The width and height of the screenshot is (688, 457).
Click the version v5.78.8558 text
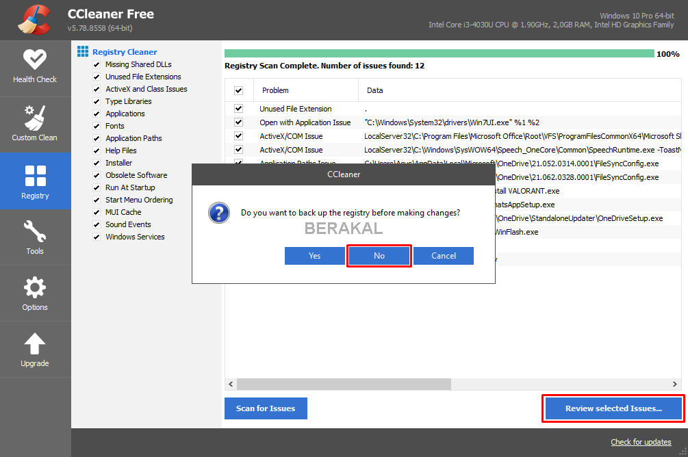(x=100, y=28)
